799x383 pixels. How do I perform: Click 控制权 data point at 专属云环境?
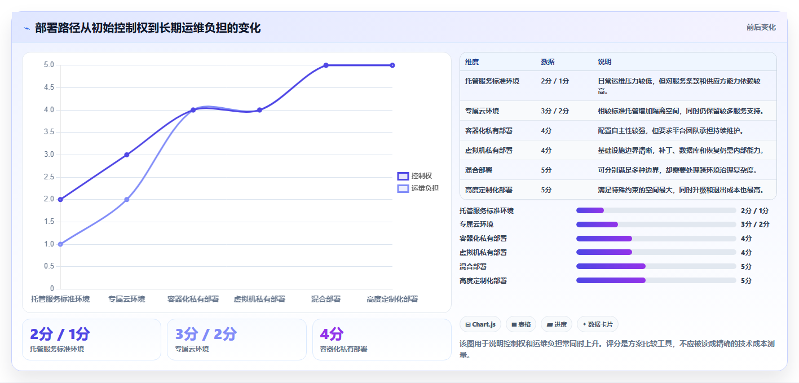pos(127,155)
